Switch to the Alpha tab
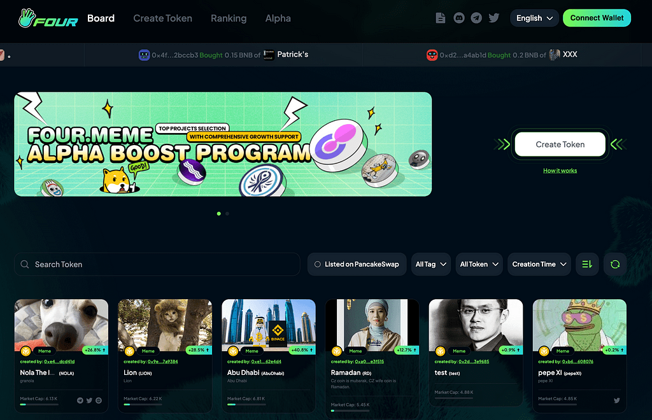This screenshot has height=420, width=652. pyautogui.click(x=278, y=18)
